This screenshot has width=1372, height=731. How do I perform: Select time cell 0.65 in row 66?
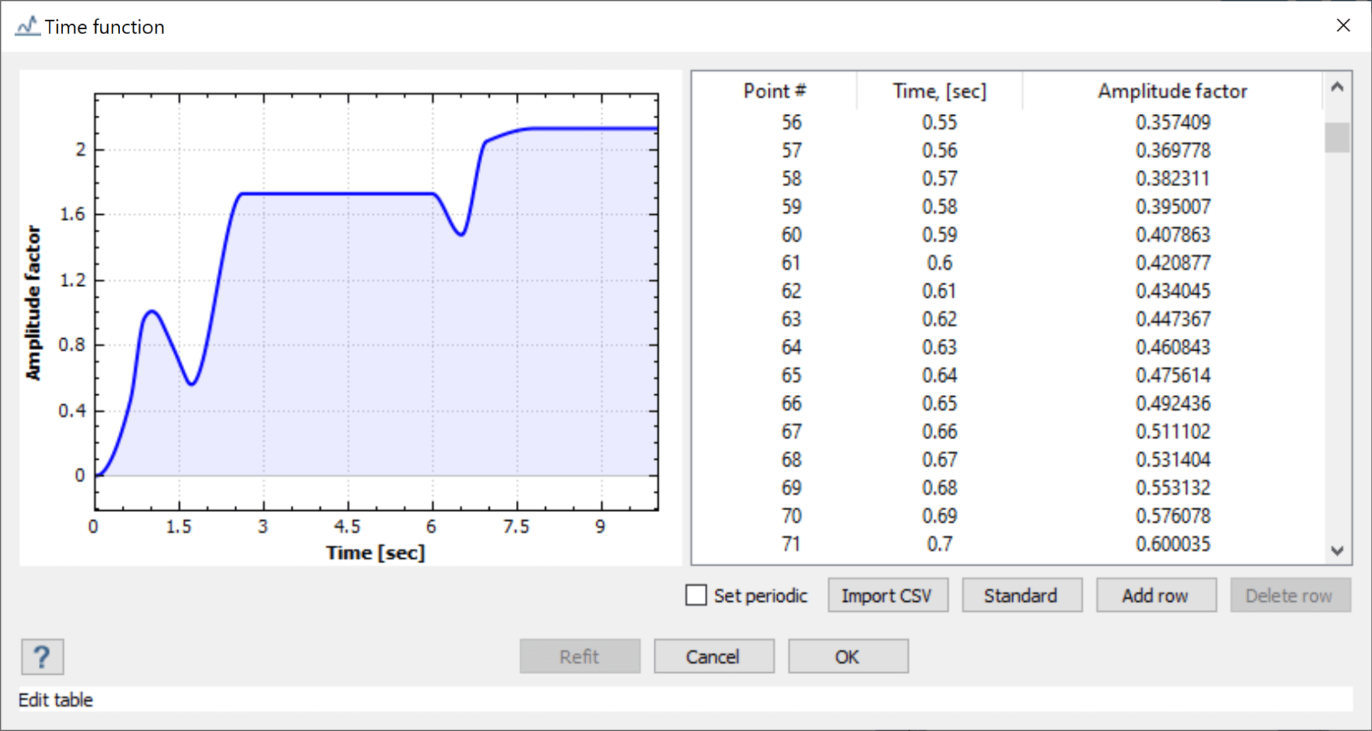click(939, 404)
